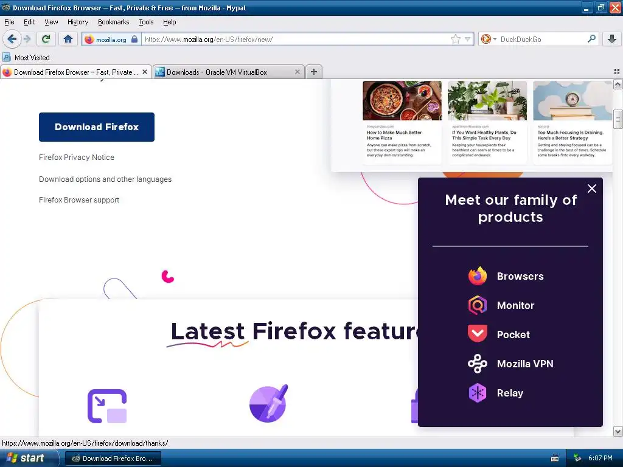This screenshot has width=623, height=467.
Task: Open Download options and other languages link
Action: pos(105,179)
